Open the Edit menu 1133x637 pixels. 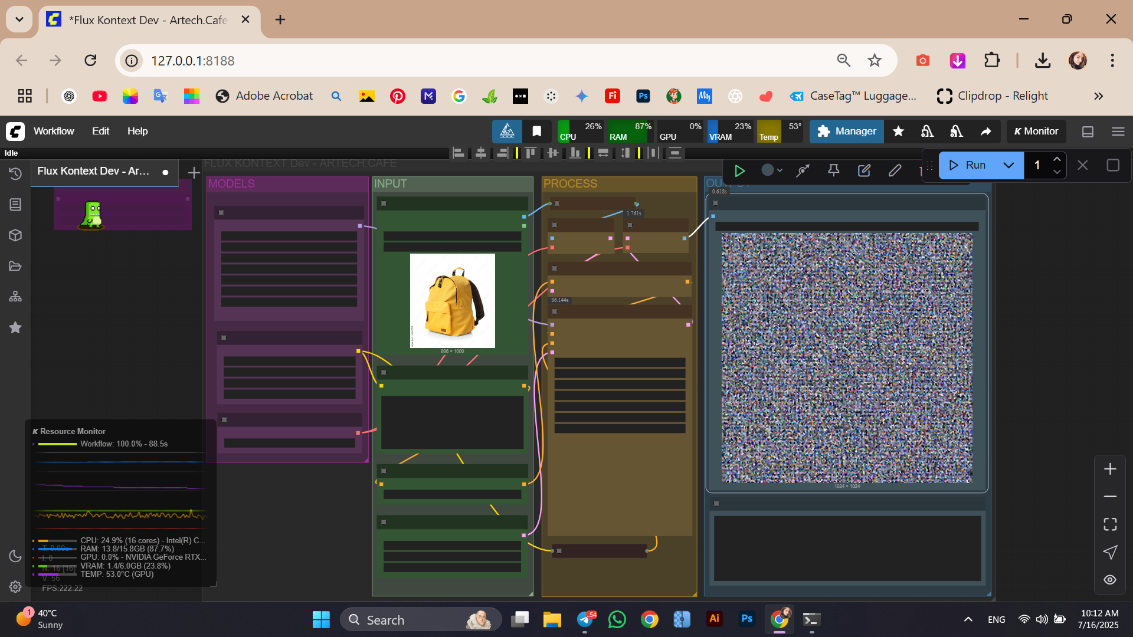(x=100, y=131)
